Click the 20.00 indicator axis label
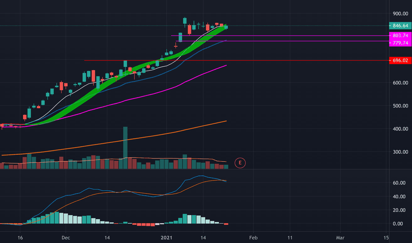 [x=399, y=210]
